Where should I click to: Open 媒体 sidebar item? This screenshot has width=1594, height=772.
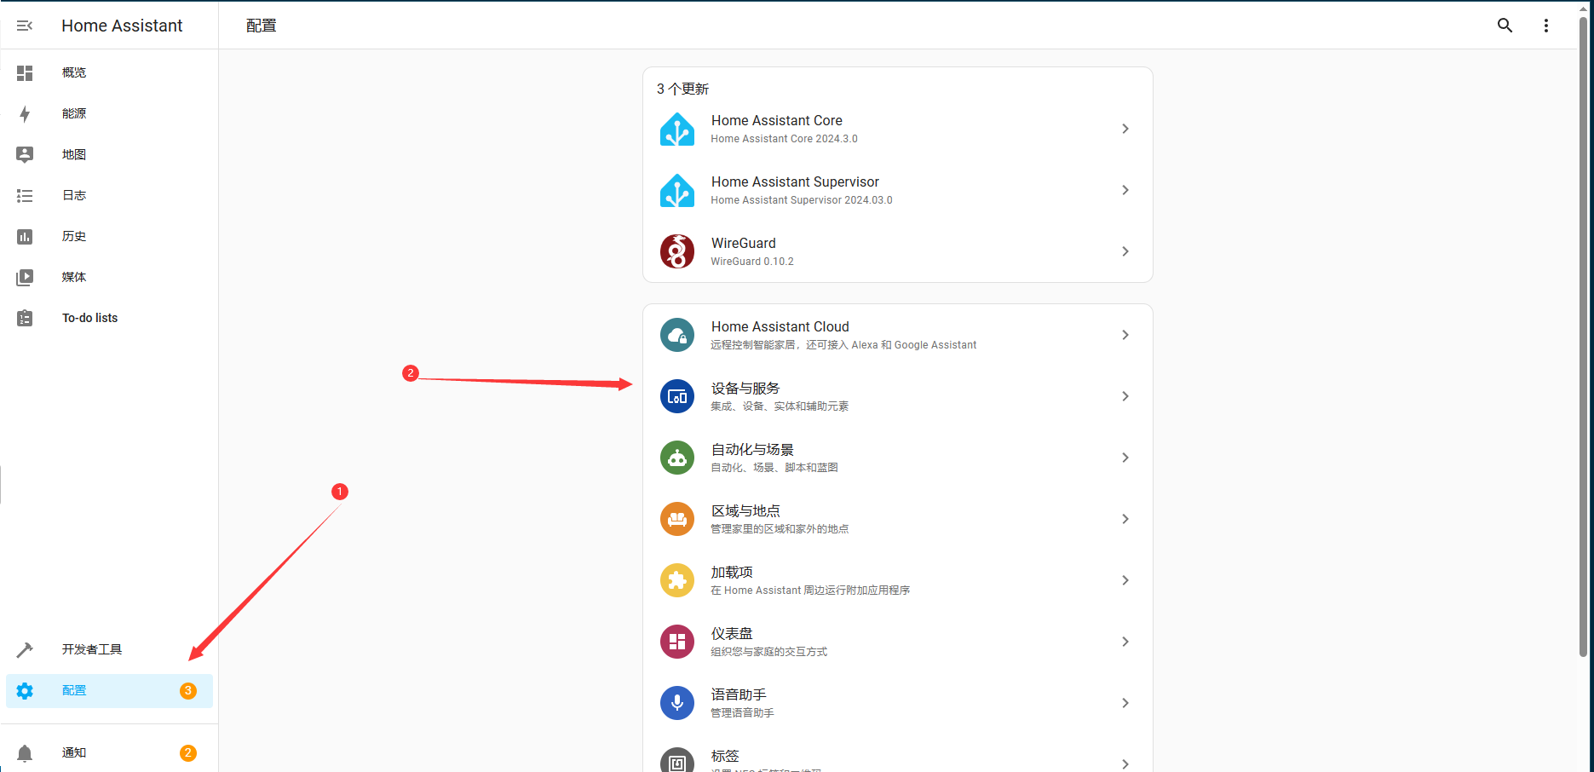(x=74, y=277)
